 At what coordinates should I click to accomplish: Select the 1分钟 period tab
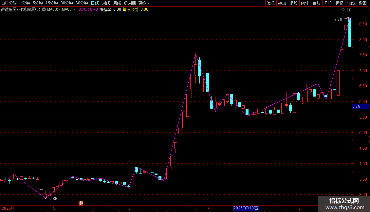[25, 3]
